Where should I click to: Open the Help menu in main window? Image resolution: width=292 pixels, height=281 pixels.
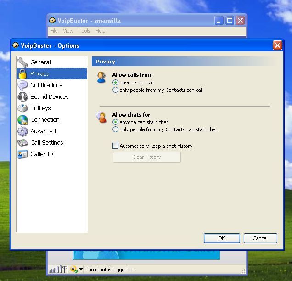101,31
